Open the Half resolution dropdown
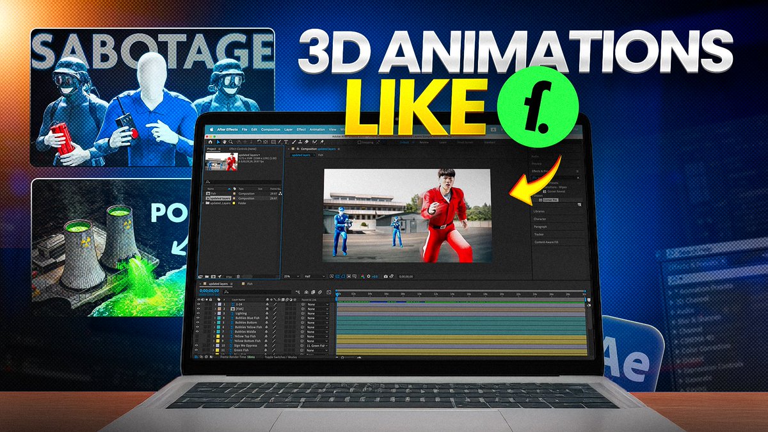This screenshot has width=768, height=432. click(315, 276)
